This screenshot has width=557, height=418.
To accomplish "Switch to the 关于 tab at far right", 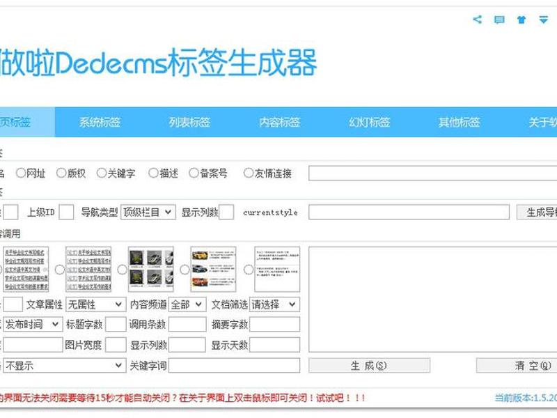I will click(542, 123).
